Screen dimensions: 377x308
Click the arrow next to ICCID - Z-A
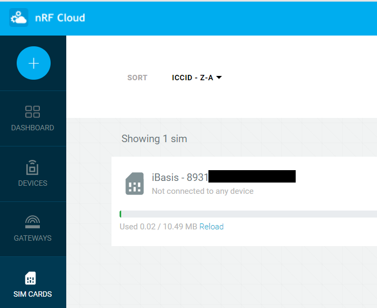point(219,78)
